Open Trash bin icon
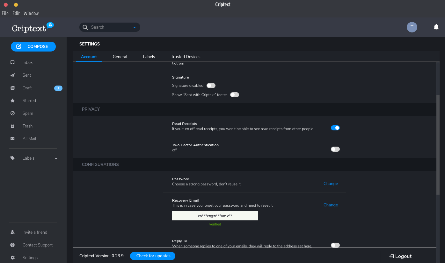Screen dimensions: 445x263 12,126
